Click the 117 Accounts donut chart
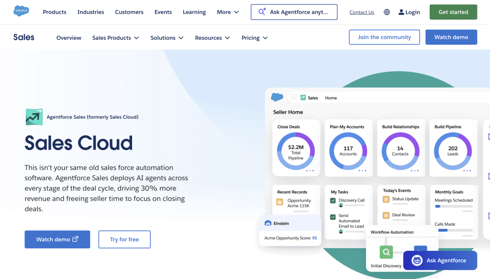 tap(348, 151)
